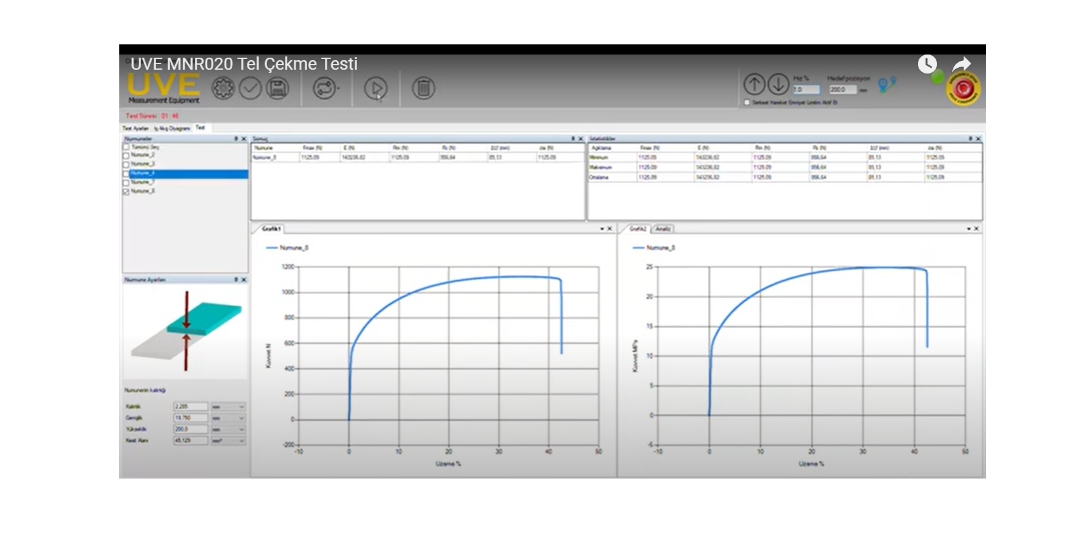Click the Açıklama header in statistics table
The image size is (1081, 554).
click(x=601, y=148)
